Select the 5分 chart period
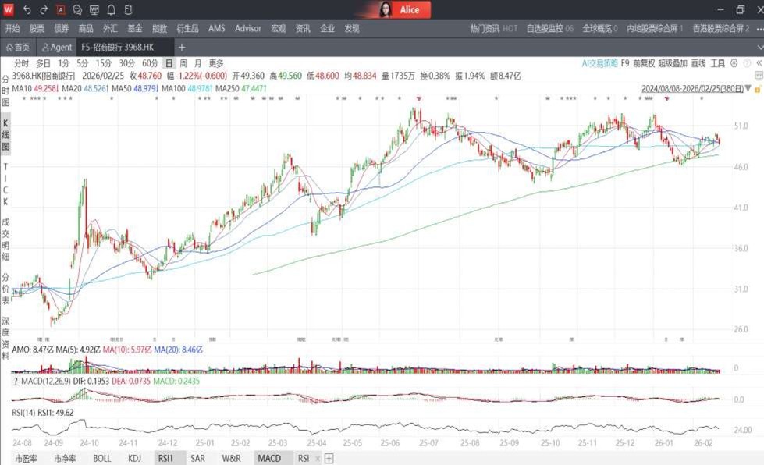 83,63
